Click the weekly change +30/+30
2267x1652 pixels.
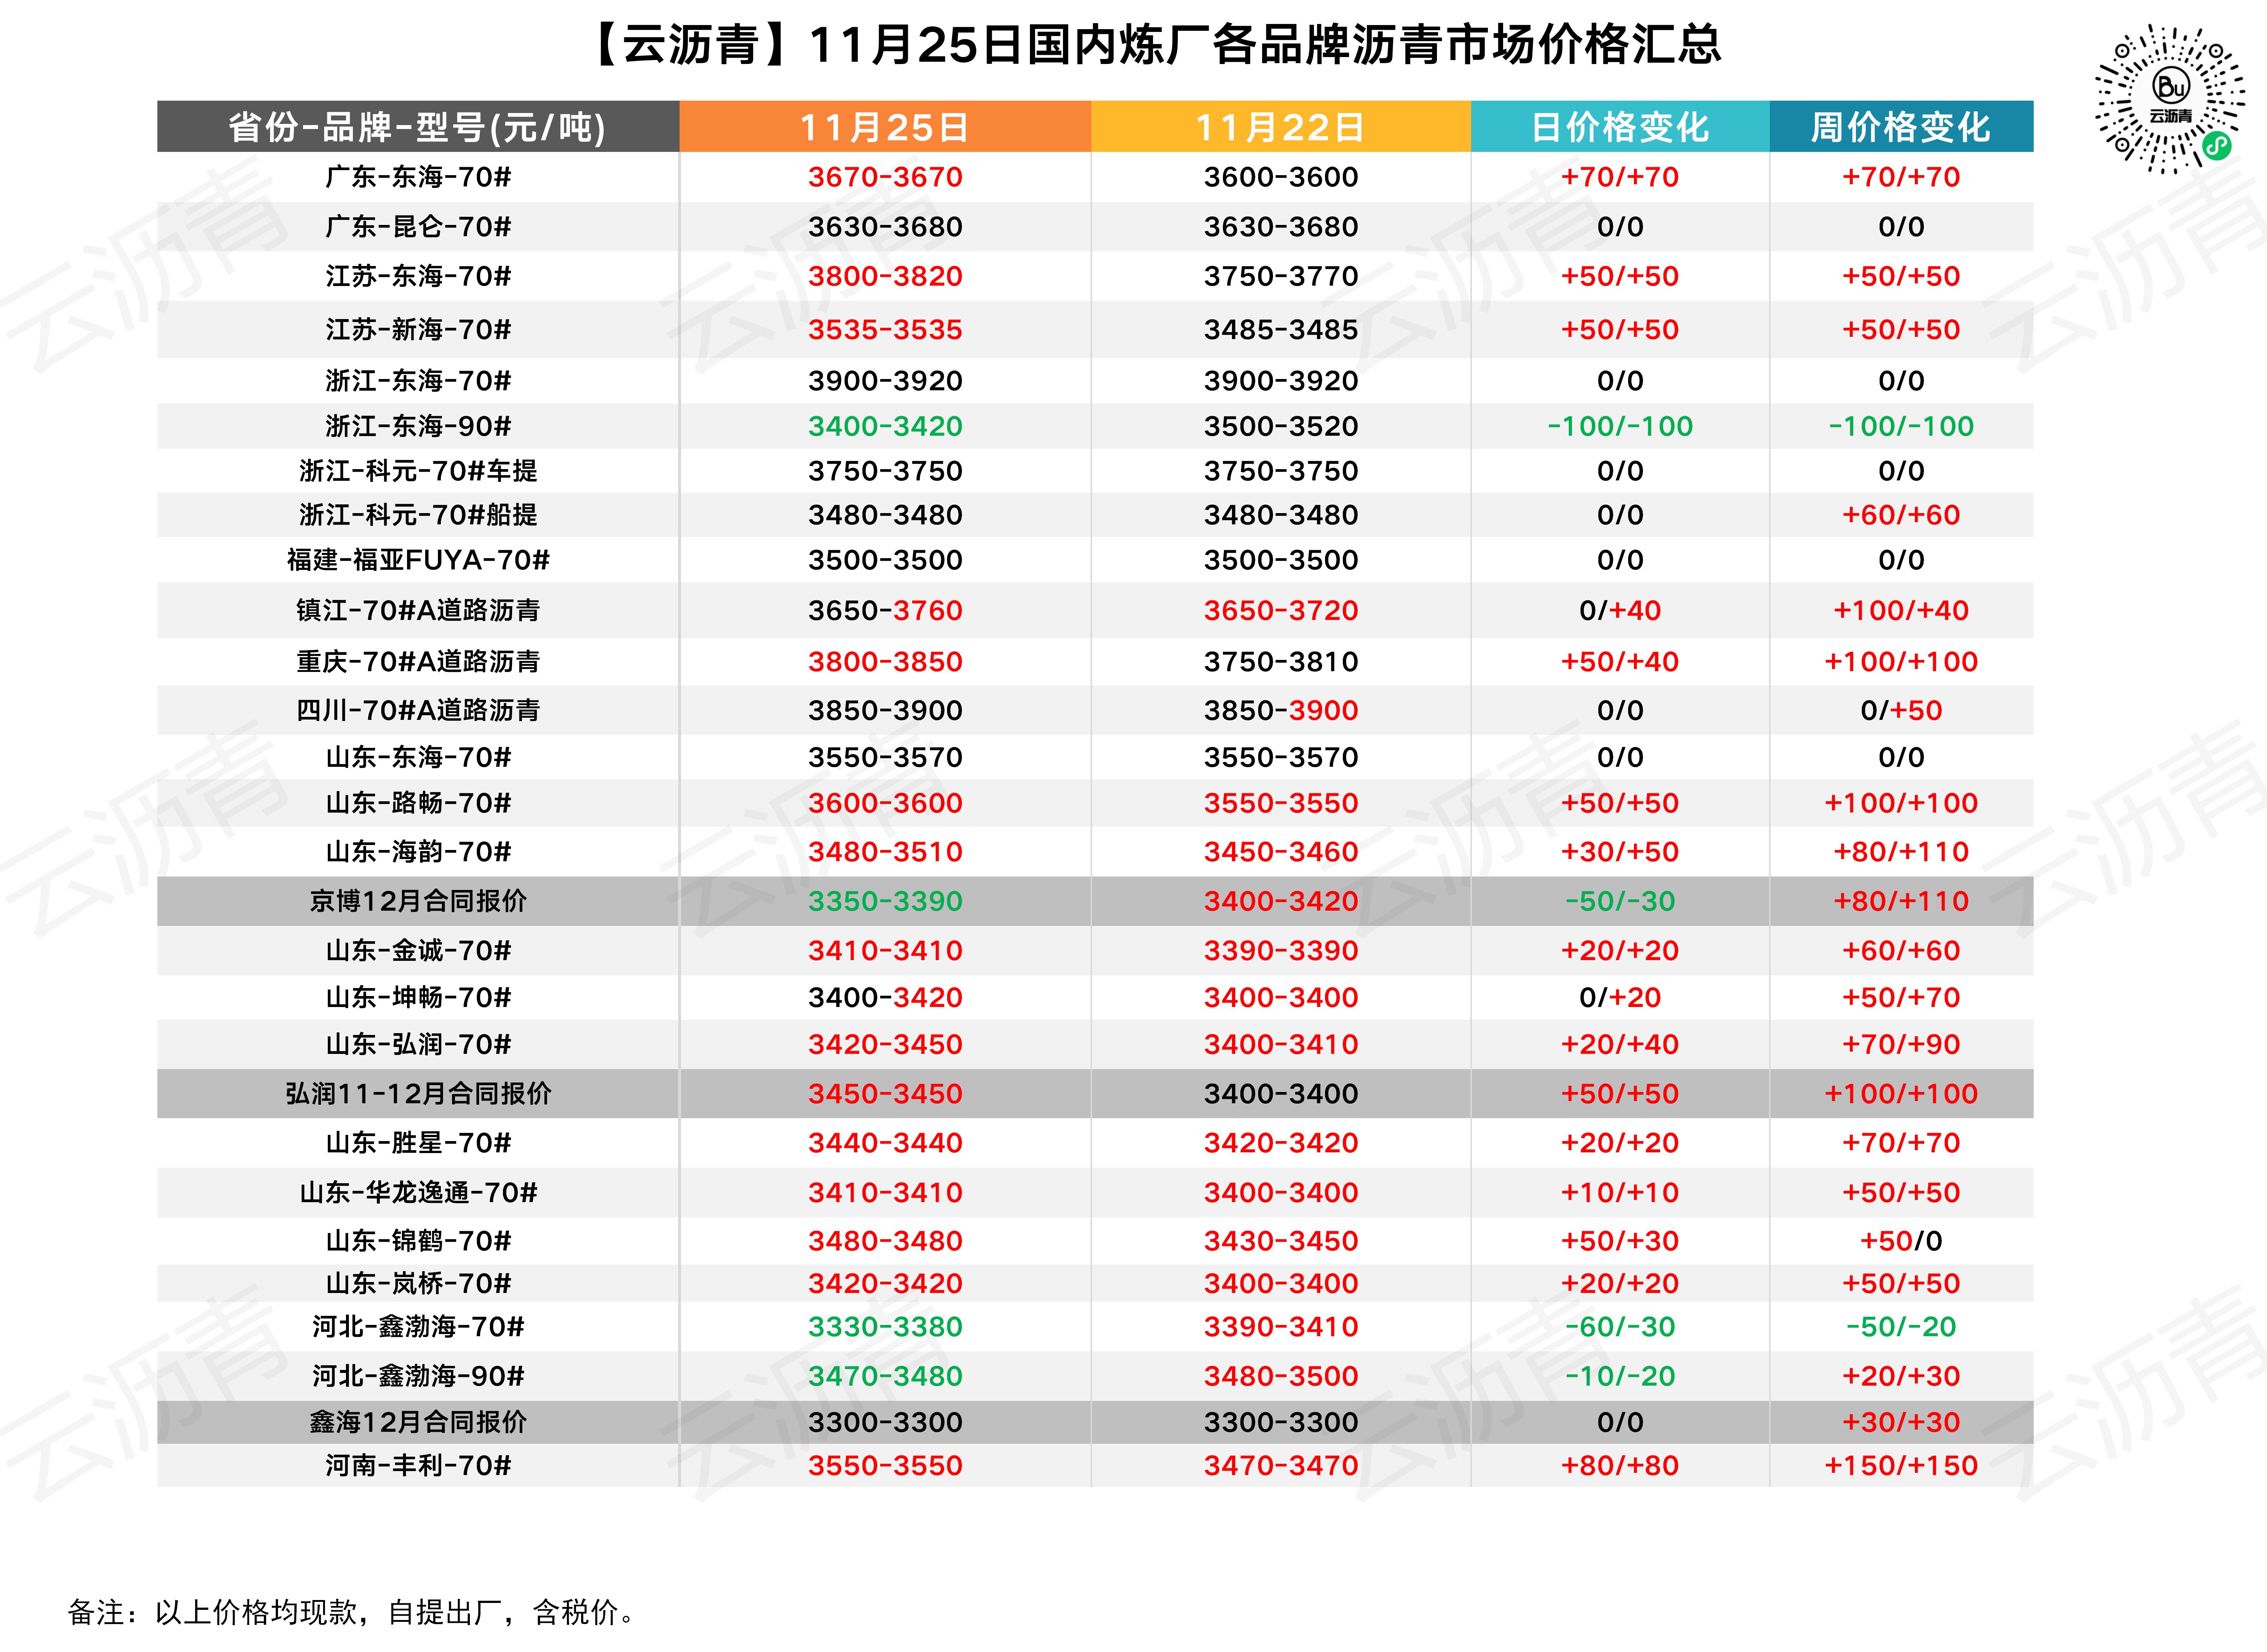click(x=1901, y=1422)
